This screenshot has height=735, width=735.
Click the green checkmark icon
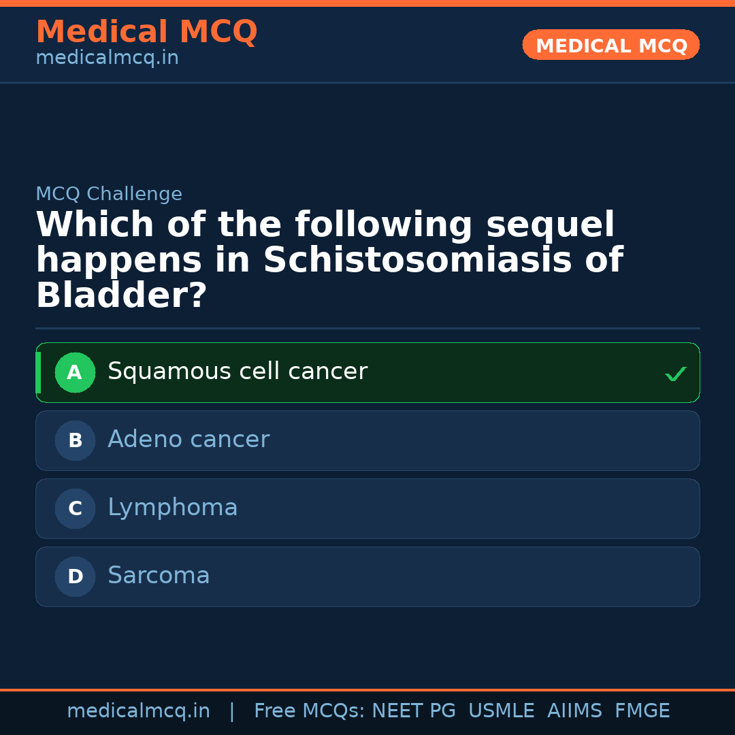[675, 374]
